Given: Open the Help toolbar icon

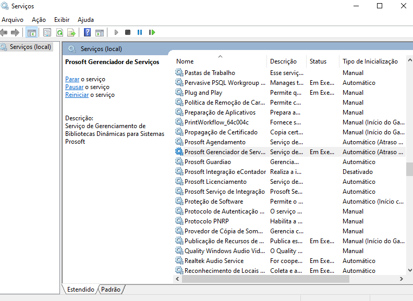Looking at the screenshot, I should click(x=87, y=32).
